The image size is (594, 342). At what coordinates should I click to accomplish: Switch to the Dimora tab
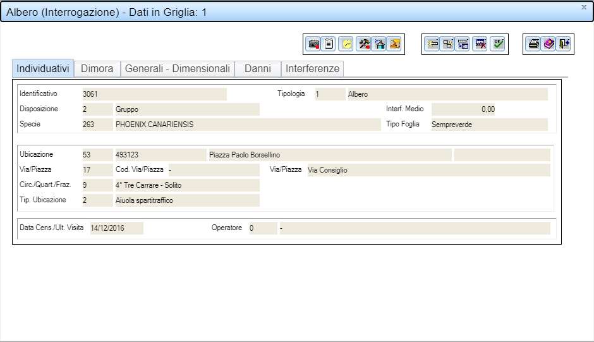coord(97,68)
